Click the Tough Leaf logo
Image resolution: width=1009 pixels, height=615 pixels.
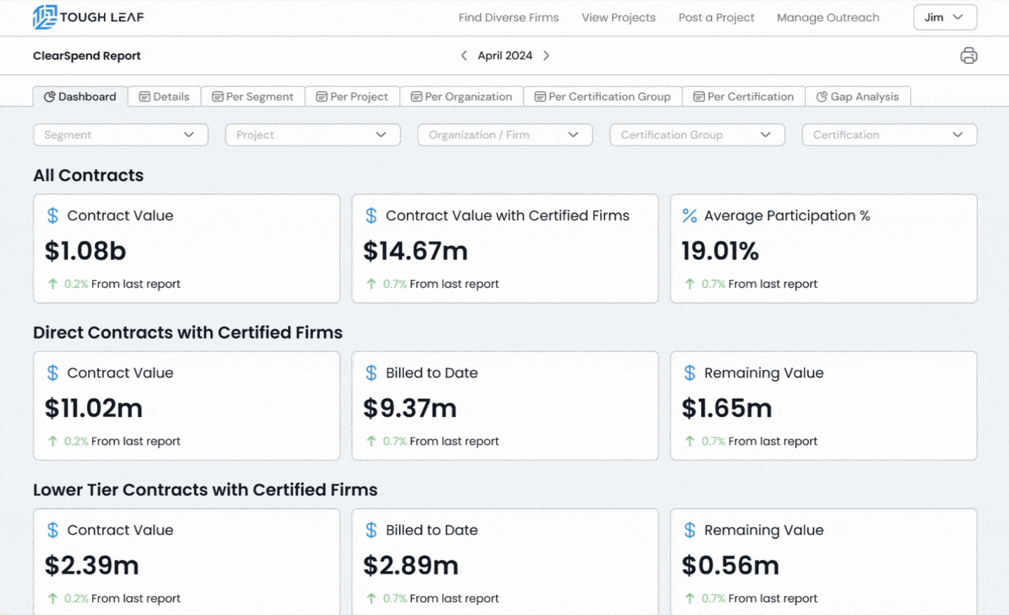pyautogui.click(x=88, y=17)
